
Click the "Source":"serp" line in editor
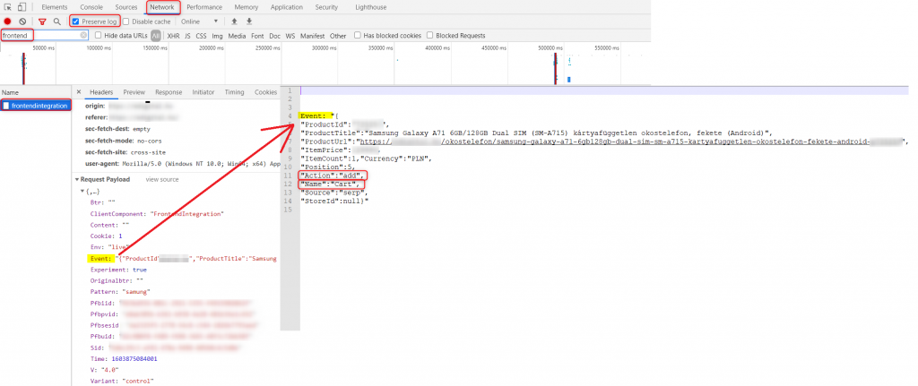(334, 193)
